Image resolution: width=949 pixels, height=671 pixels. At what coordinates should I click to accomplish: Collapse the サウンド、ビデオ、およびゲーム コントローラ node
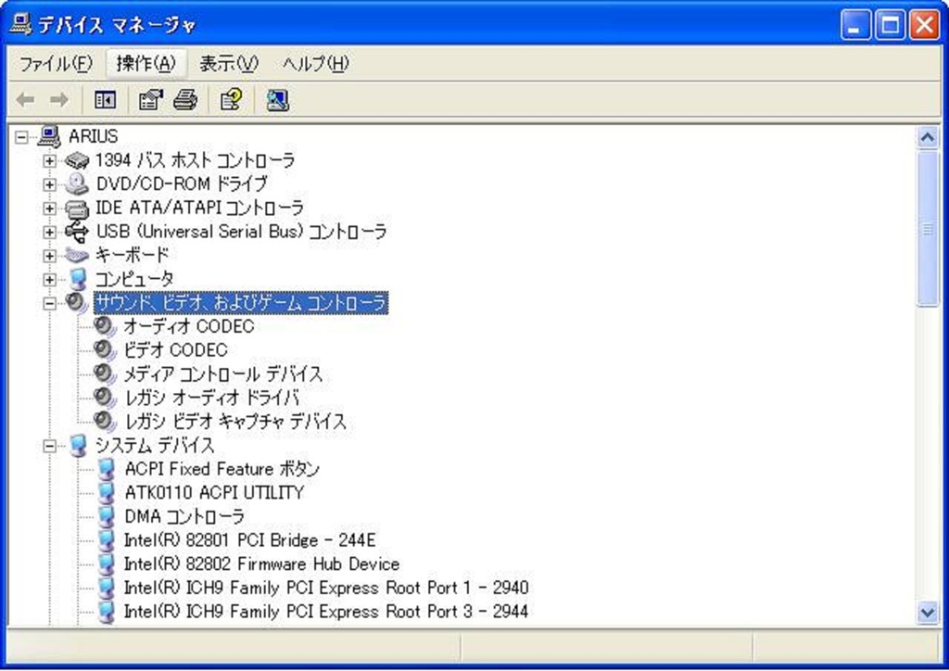click(x=50, y=304)
